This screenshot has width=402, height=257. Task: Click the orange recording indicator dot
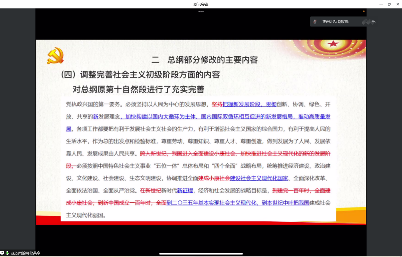(364, 11)
